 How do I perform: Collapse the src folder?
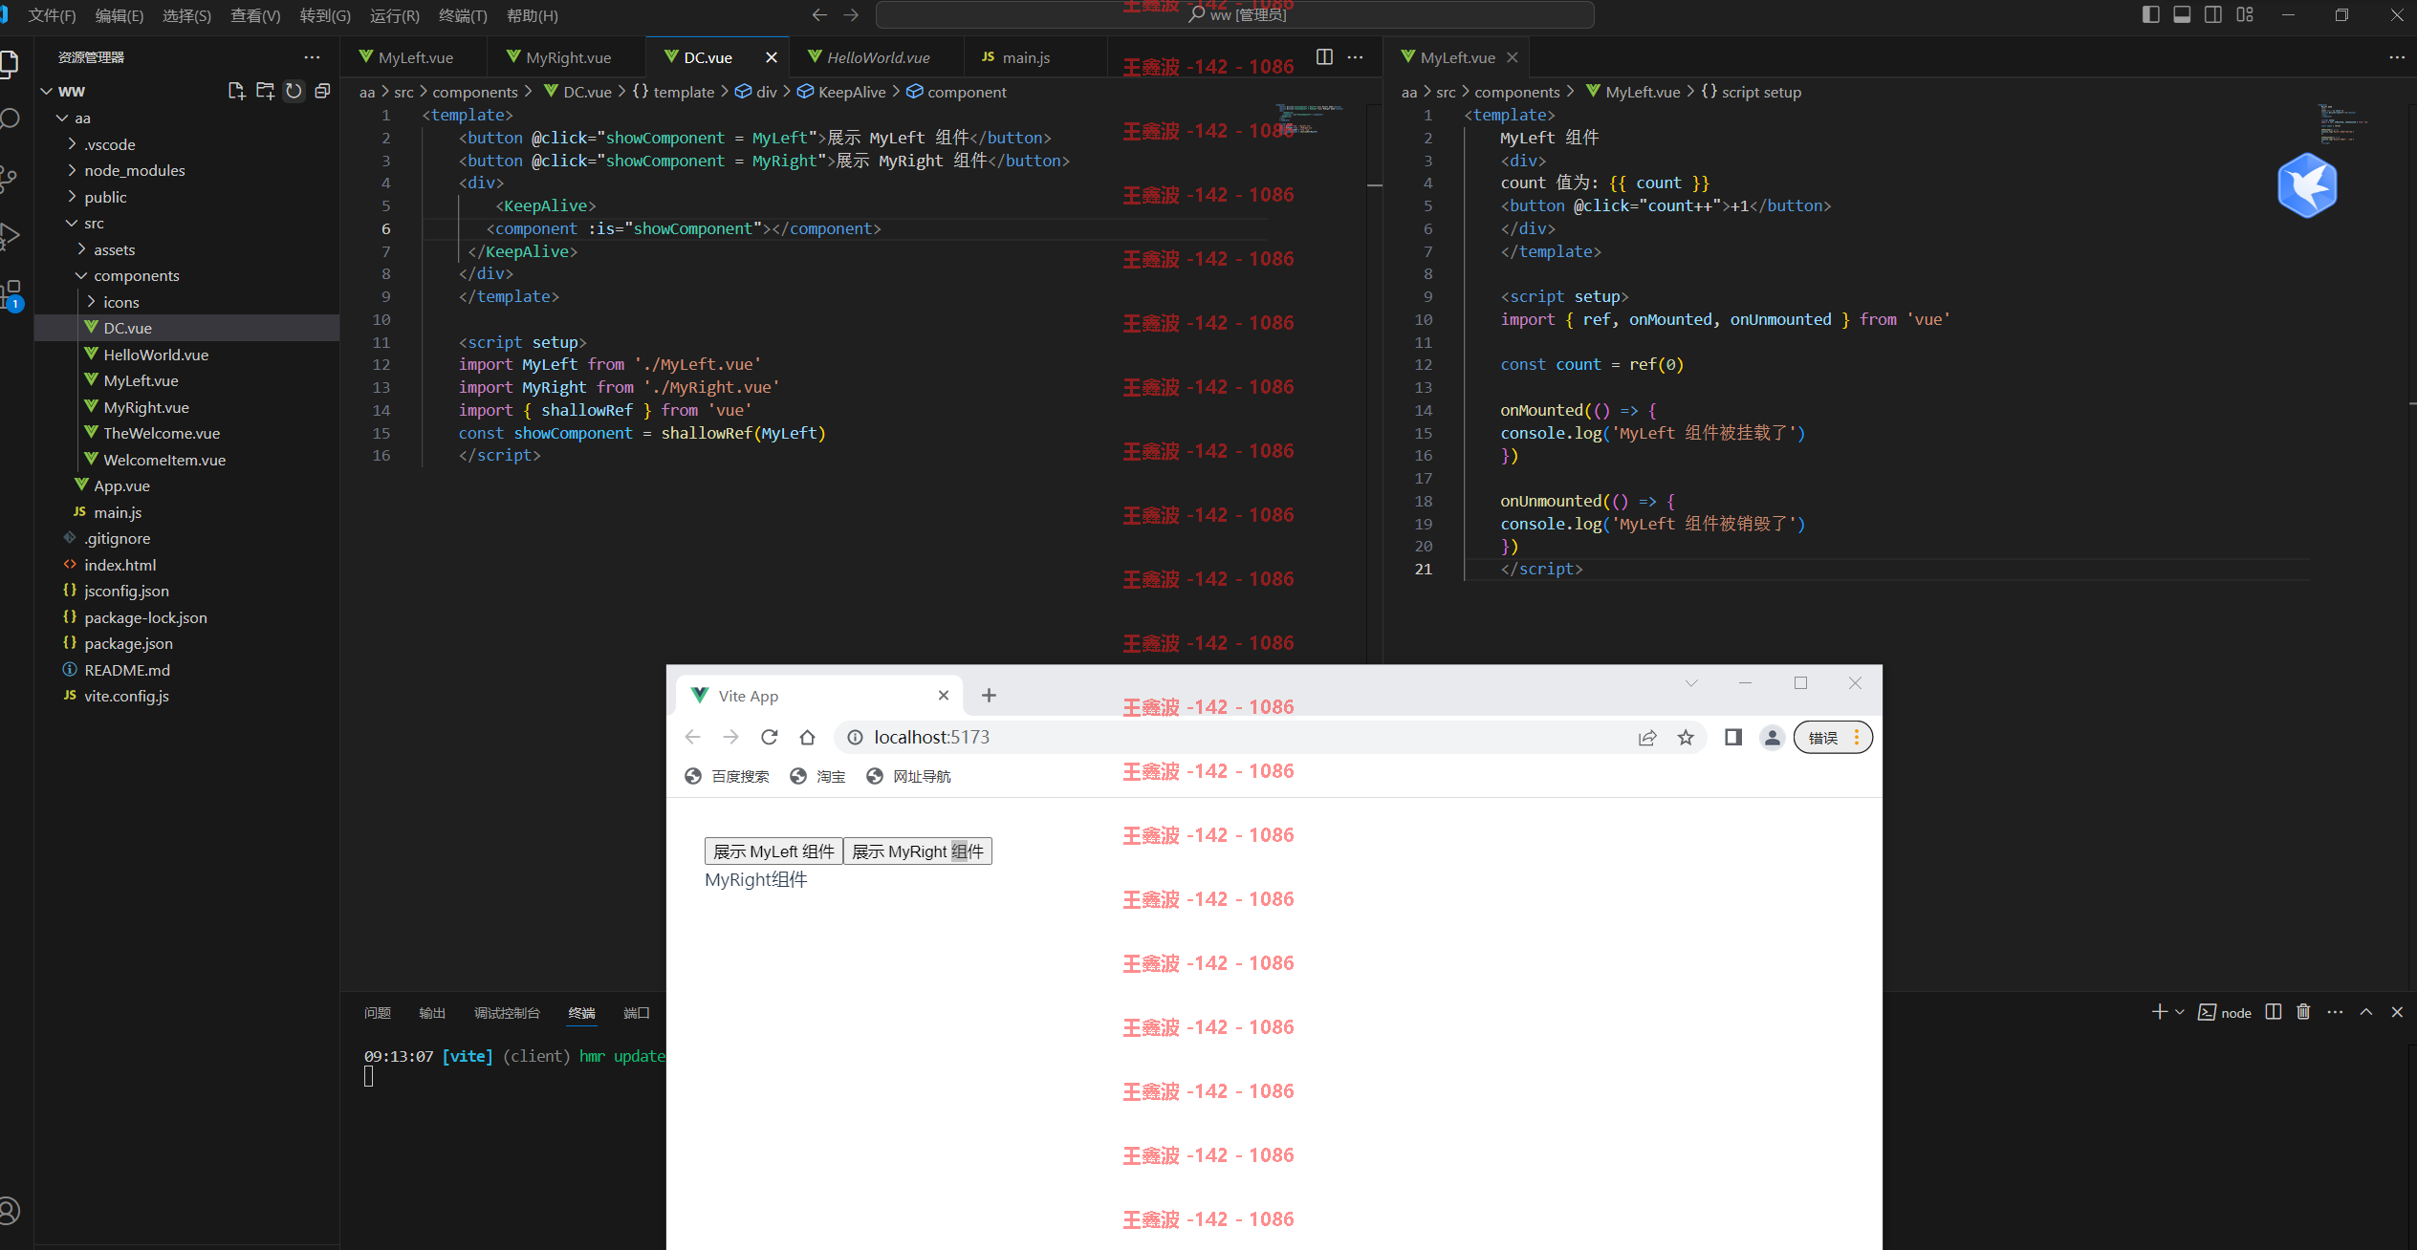tap(72, 223)
